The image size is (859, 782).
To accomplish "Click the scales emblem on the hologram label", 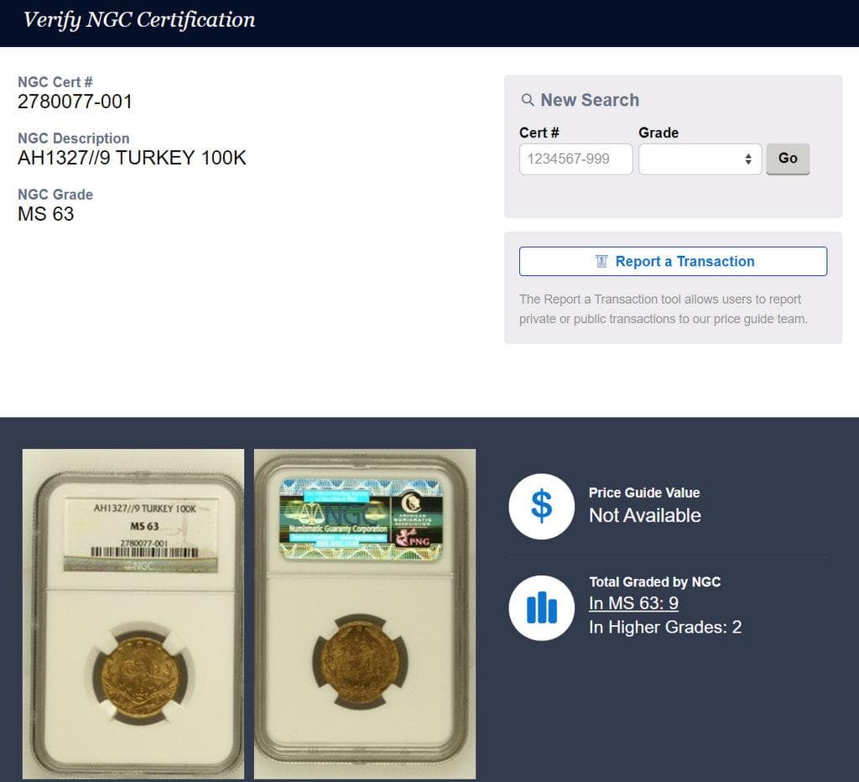I will (x=310, y=514).
